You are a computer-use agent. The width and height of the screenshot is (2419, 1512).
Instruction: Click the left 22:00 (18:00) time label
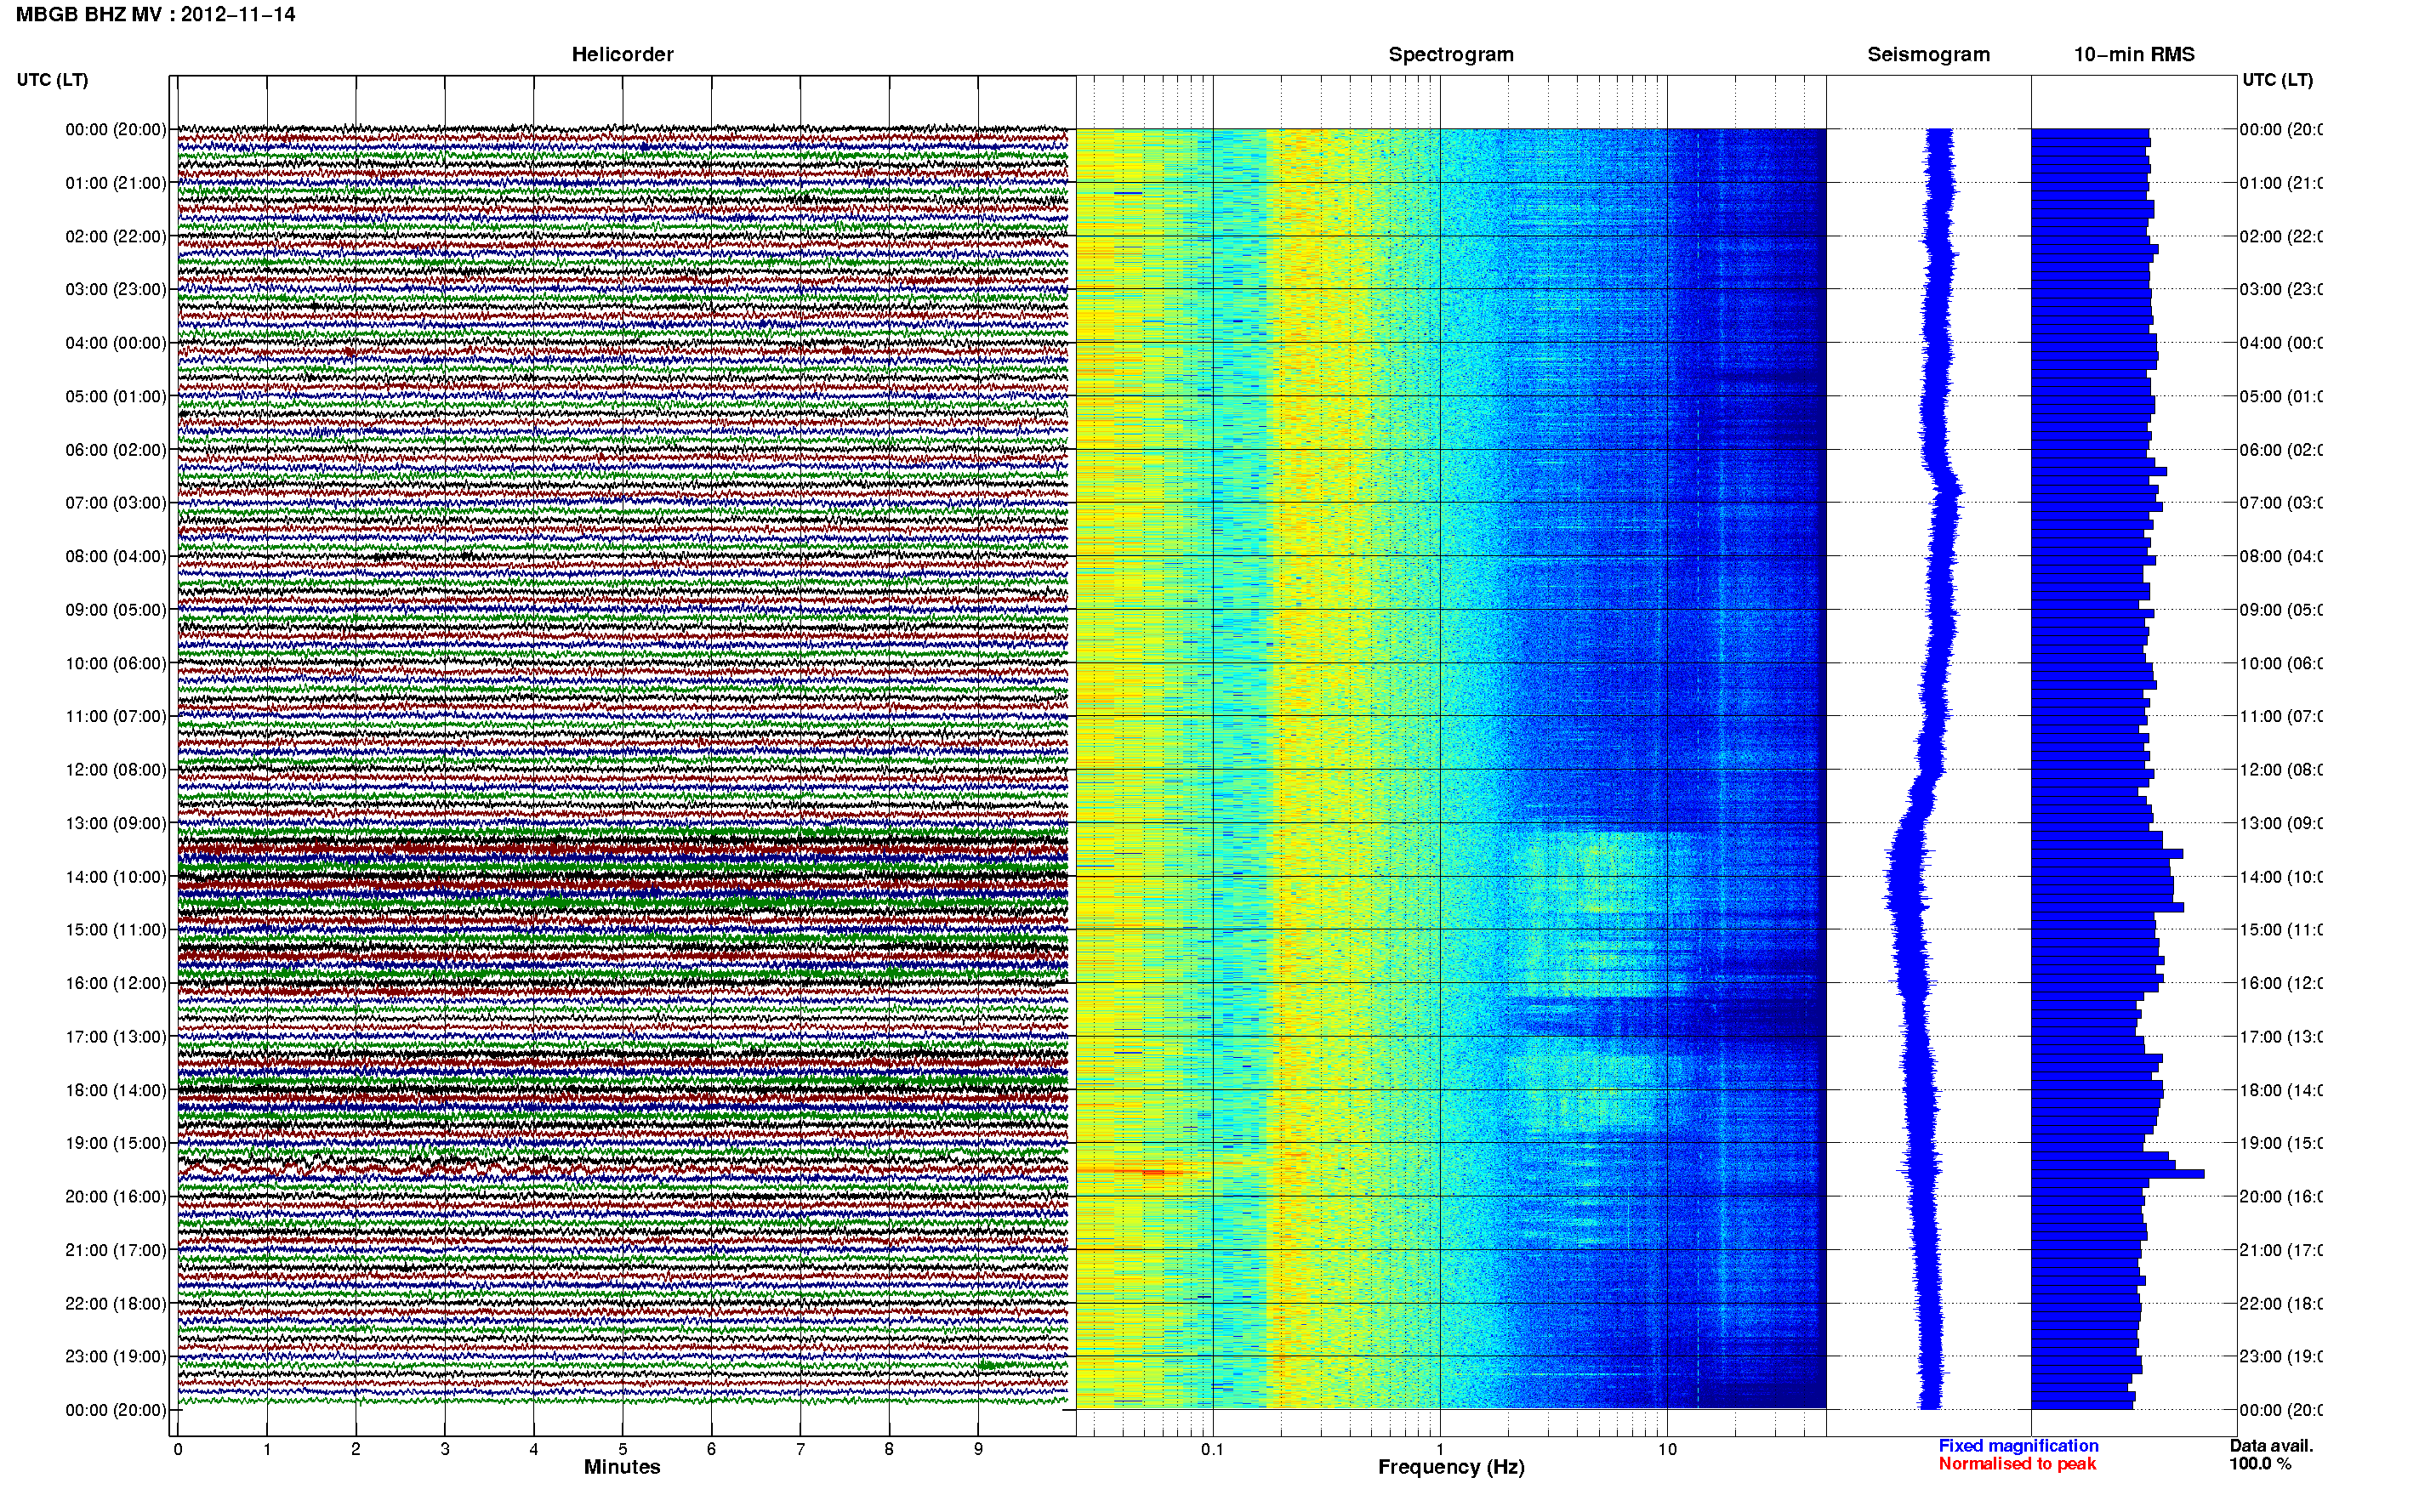(x=116, y=1303)
